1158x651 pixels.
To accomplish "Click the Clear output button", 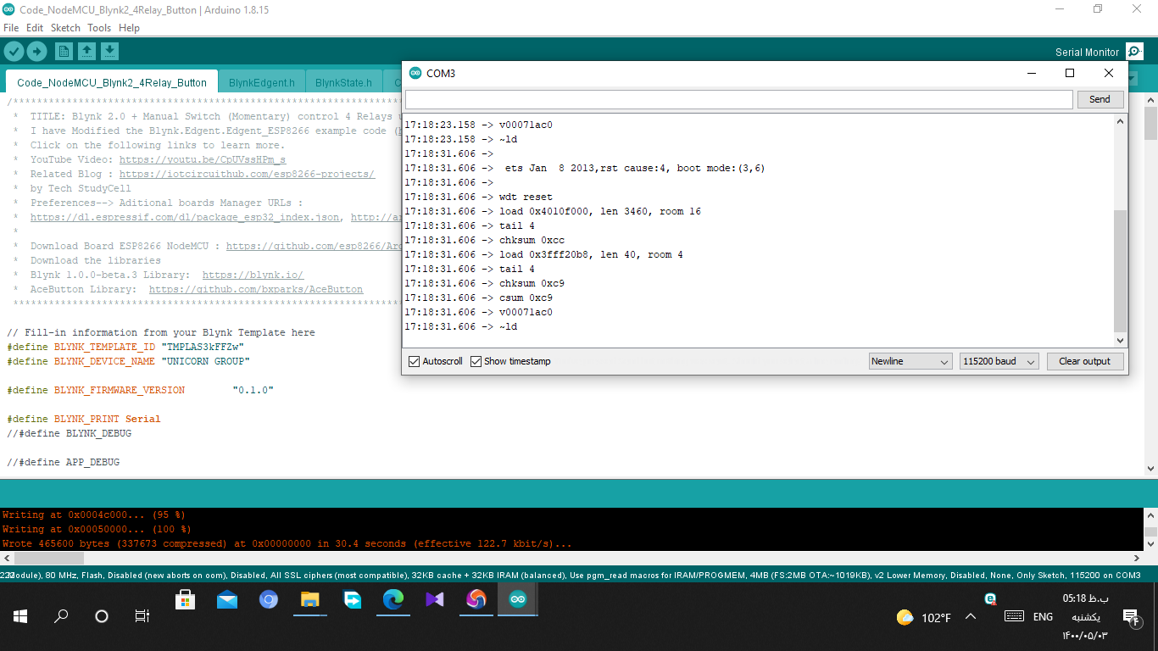I will [x=1084, y=361].
